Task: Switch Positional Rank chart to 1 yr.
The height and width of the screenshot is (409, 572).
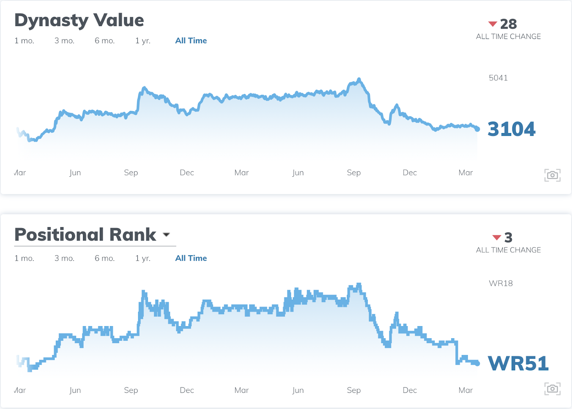Action: click(x=143, y=258)
